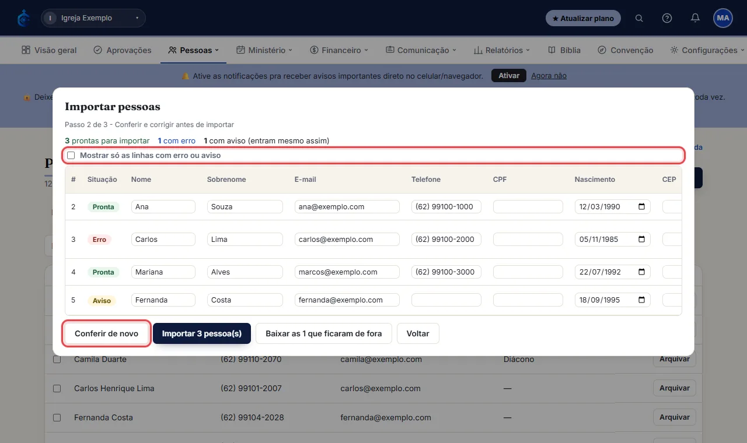Viewport: 747px width, 443px height.
Task: Check the box beside Fernanda Costa row
Action: tap(57, 417)
